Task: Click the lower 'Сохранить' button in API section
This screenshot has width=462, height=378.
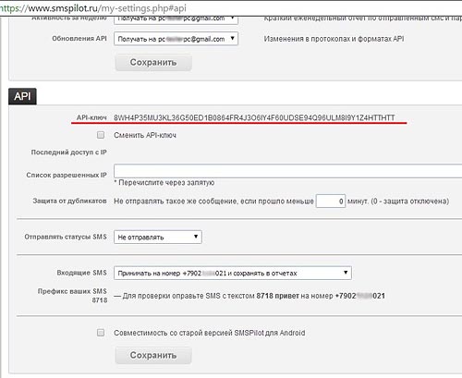Action: [153, 355]
